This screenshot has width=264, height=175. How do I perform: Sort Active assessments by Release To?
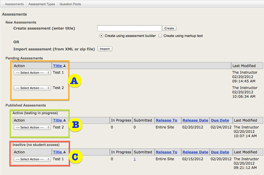[167, 120]
